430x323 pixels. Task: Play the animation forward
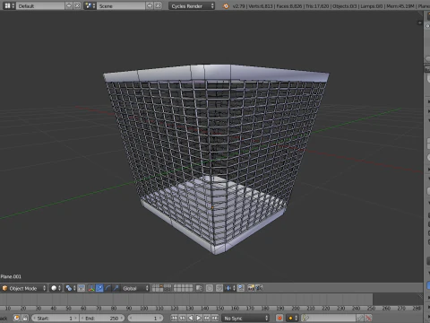pyautogui.click(x=199, y=319)
